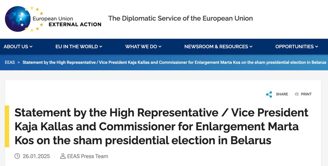Expand the About Us chevron

pyautogui.click(x=31, y=47)
